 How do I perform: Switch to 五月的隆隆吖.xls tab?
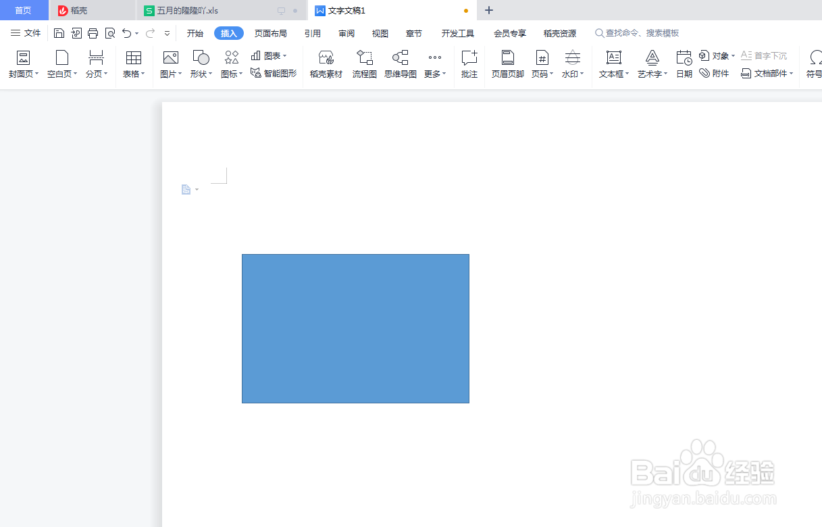point(222,11)
